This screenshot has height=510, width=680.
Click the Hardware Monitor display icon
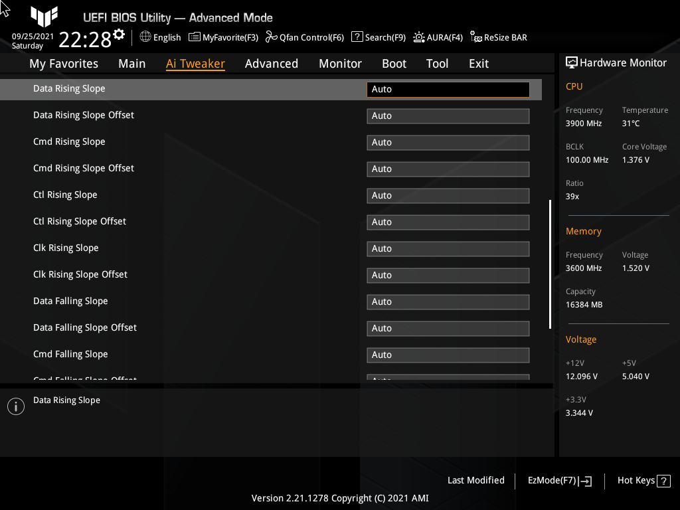click(x=572, y=63)
